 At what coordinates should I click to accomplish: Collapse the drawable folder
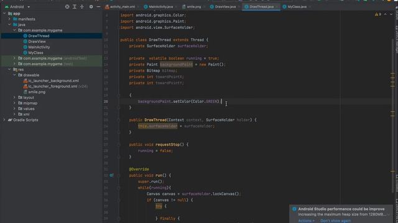[14, 75]
